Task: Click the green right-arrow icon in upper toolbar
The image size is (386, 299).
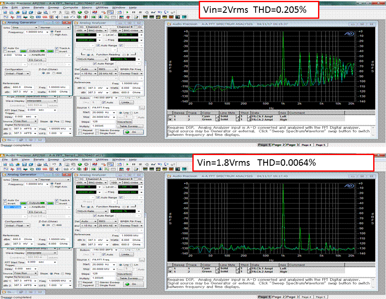Action: (x=94, y=17)
